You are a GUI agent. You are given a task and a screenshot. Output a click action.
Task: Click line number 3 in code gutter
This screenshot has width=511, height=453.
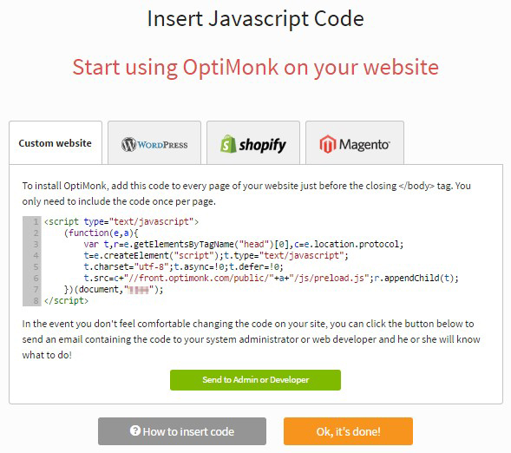(x=36, y=244)
